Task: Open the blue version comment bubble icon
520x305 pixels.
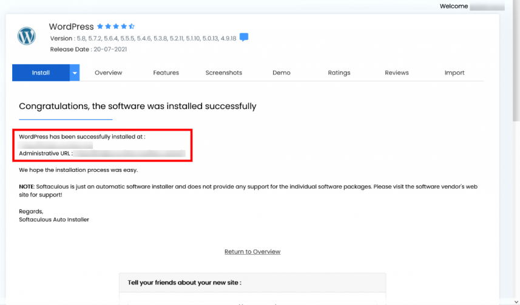Action: [x=244, y=38]
